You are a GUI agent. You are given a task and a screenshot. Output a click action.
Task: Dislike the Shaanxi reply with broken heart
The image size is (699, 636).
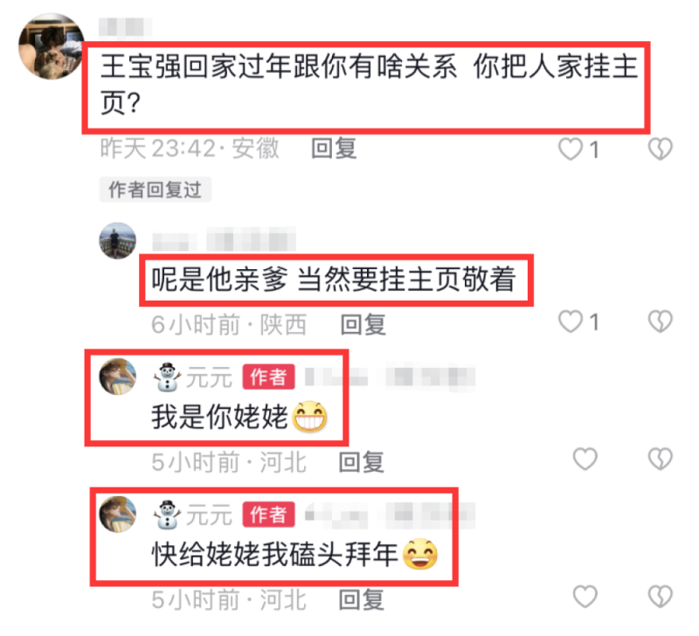[661, 321]
